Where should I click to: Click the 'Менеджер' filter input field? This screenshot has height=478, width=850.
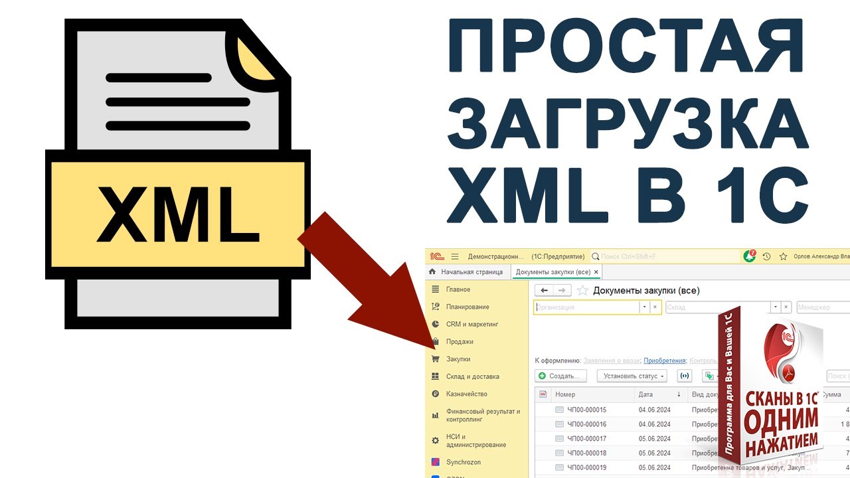823,307
